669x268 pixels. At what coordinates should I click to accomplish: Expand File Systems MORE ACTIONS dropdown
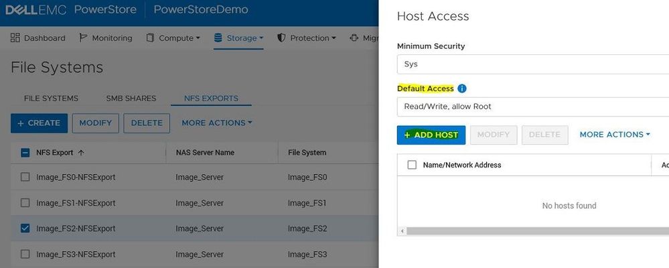217,123
